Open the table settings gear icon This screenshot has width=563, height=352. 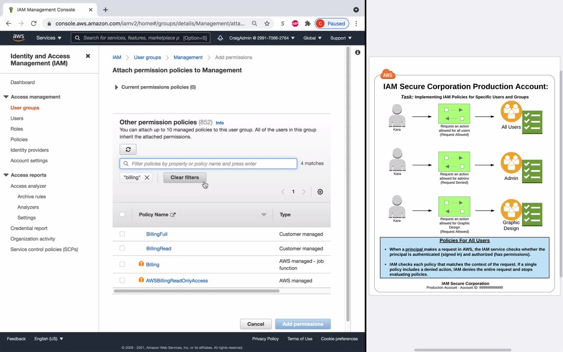pos(320,192)
